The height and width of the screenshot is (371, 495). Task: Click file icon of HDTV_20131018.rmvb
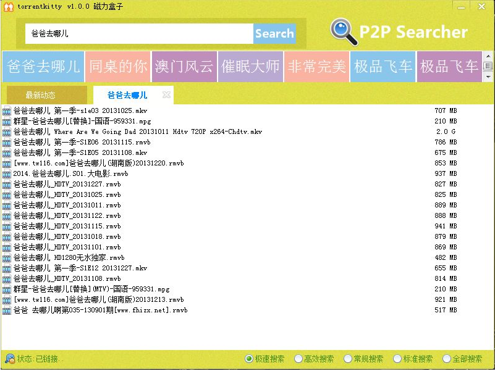point(7,237)
